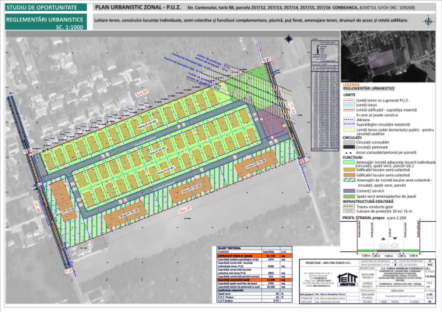
Task: Click the compass rose in the header bar
Action: pos(428,21)
